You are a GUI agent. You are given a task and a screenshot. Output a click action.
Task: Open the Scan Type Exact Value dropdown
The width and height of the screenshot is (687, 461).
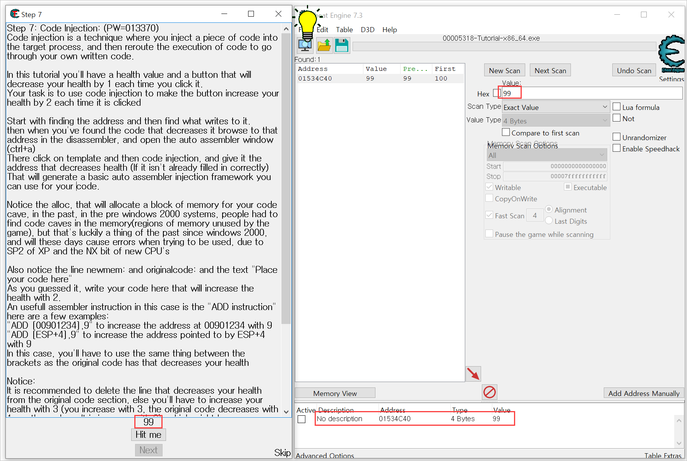556,107
